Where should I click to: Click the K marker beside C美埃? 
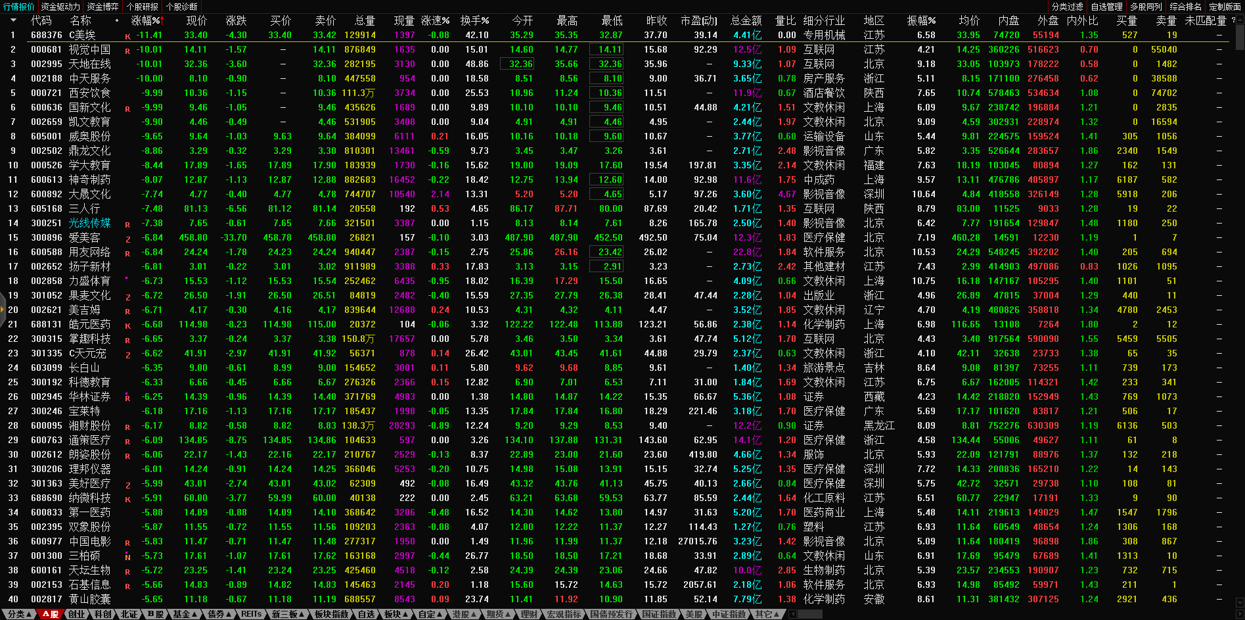[127, 36]
